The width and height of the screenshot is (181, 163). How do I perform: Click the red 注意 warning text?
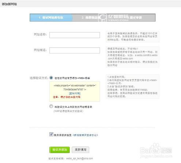pyautogui.click(x=67, y=97)
